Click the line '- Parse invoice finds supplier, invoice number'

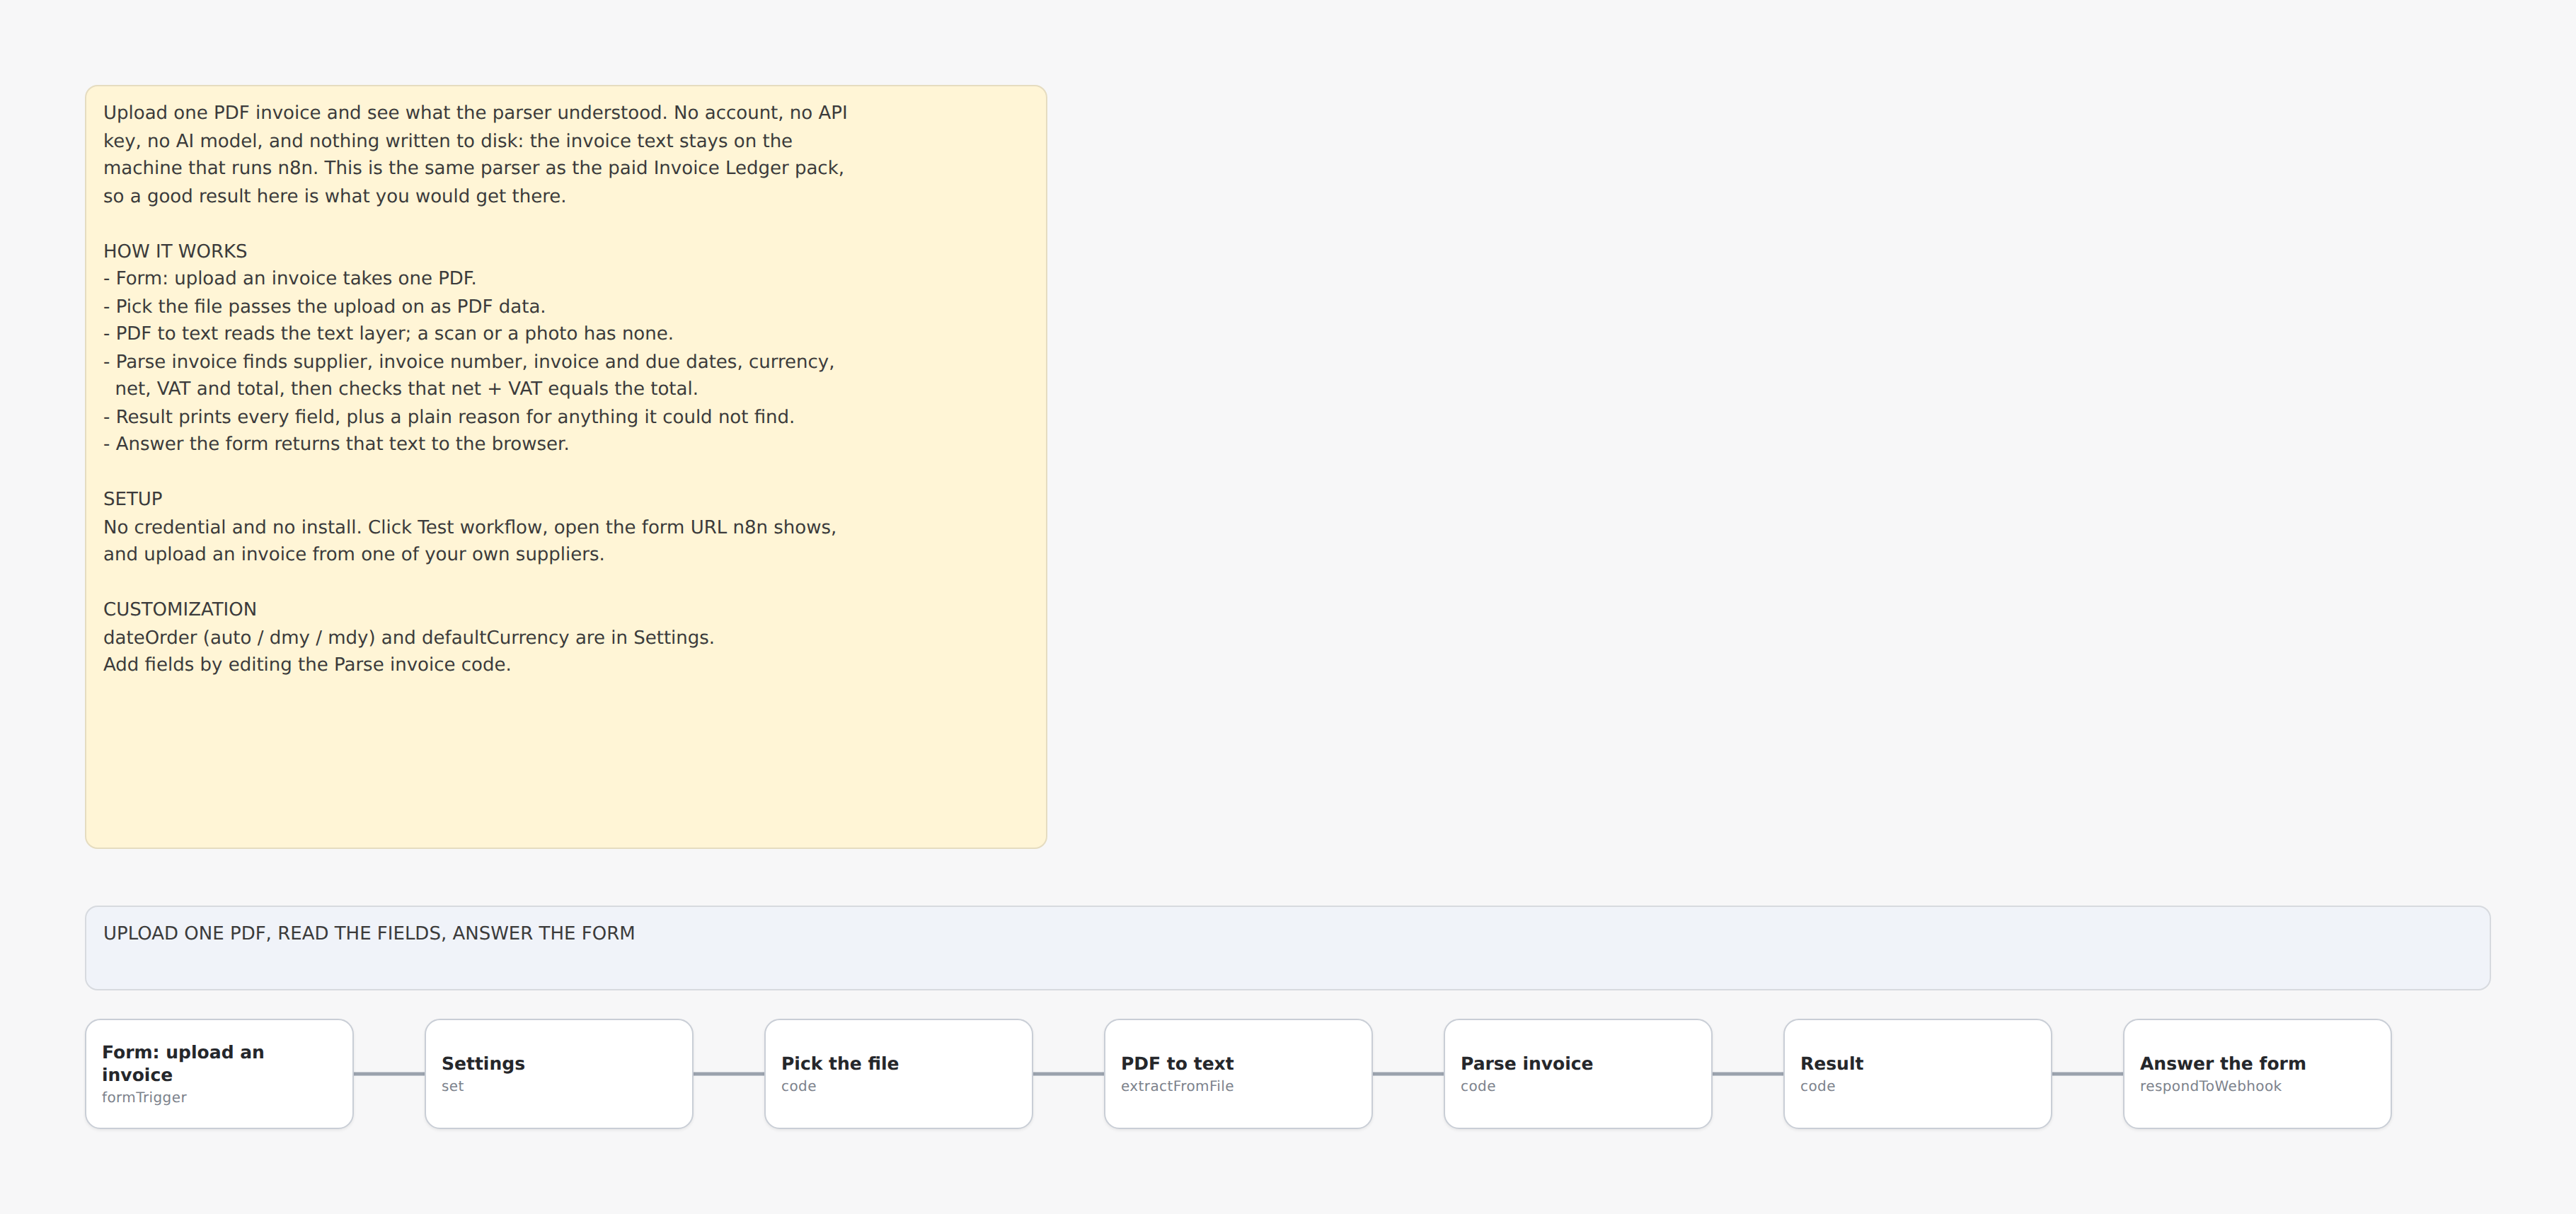click(469, 362)
